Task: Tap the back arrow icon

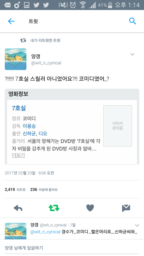Action: pos(11,21)
